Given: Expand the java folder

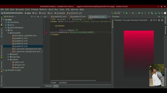Looking at the screenshot, I should click(x=6, y=25).
